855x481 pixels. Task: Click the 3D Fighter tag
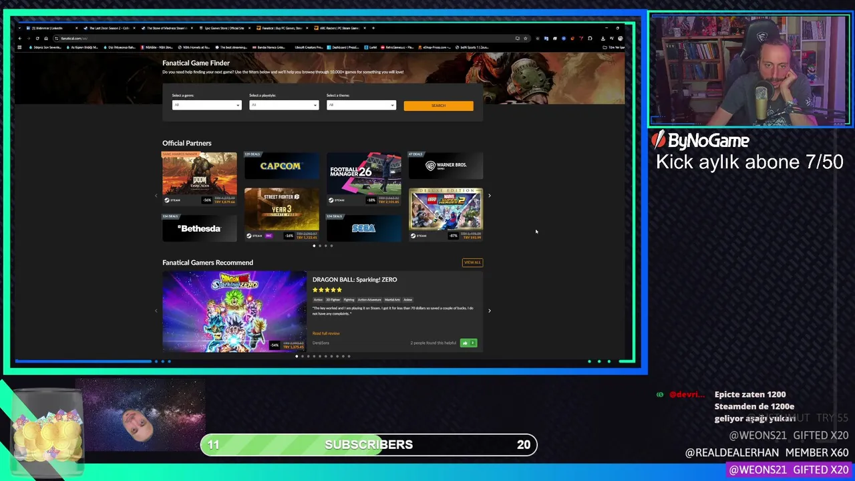coord(333,300)
